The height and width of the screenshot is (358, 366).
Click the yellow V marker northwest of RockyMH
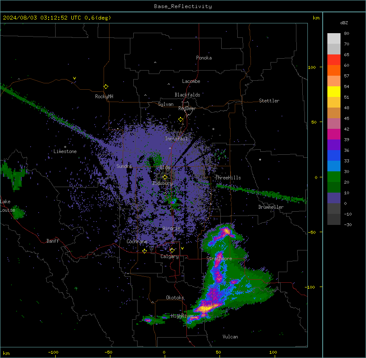pyautogui.click(x=74, y=78)
